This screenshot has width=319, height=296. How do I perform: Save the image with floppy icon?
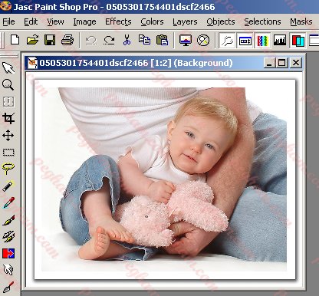pos(50,40)
